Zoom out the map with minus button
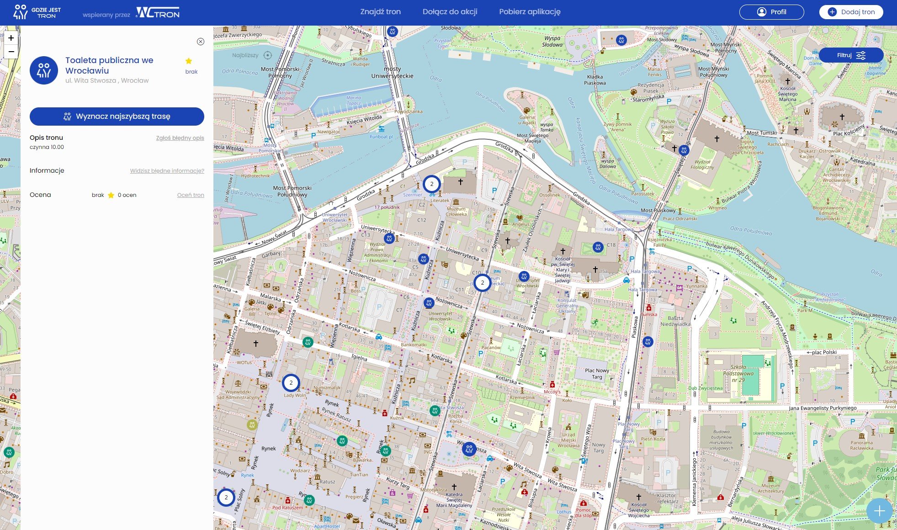Screen dimensions: 897x530 (11, 52)
